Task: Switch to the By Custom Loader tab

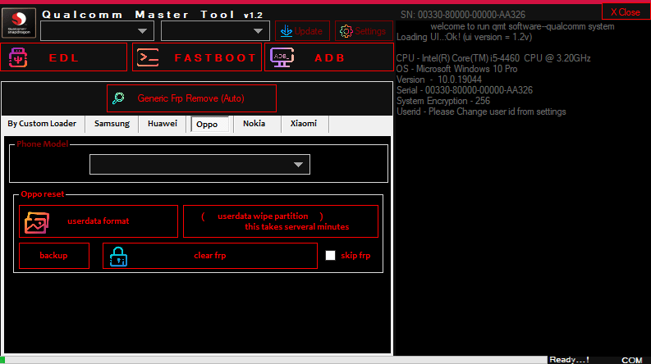Action: pyautogui.click(x=42, y=124)
